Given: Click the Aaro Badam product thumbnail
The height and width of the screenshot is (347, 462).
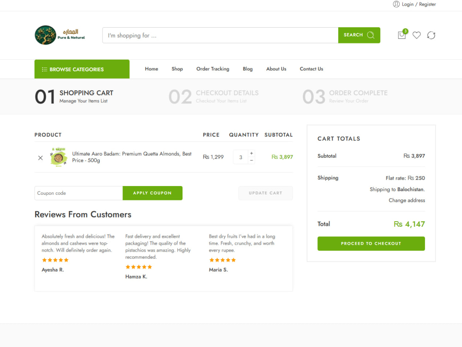Looking at the screenshot, I should [58, 157].
